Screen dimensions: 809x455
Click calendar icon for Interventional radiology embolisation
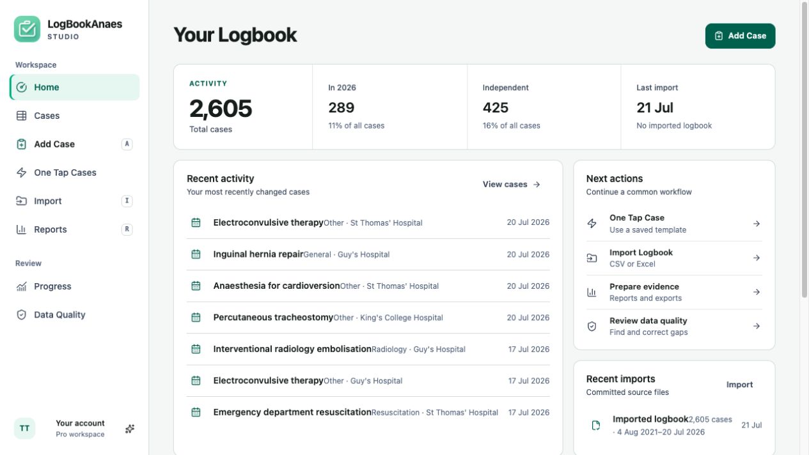tap(196, 350)
